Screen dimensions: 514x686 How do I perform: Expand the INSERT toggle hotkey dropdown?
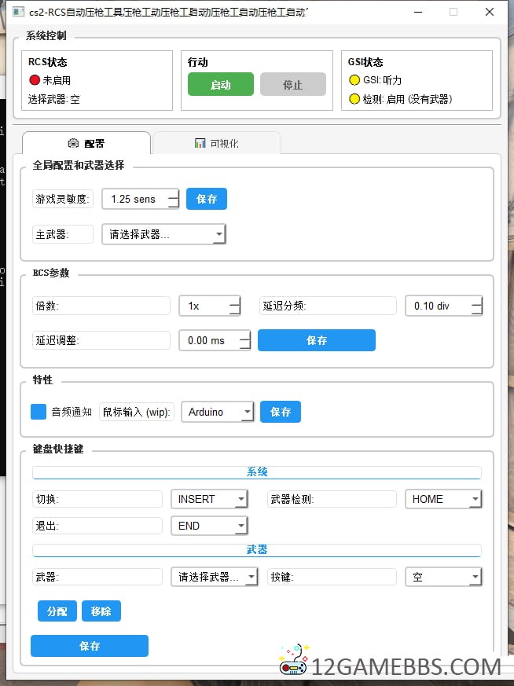(x=209, y=499)
